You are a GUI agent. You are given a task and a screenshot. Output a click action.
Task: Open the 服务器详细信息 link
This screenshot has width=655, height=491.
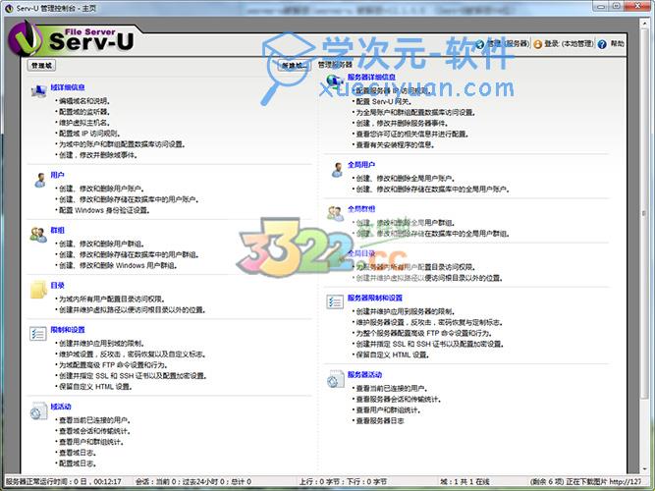point(371,77)
